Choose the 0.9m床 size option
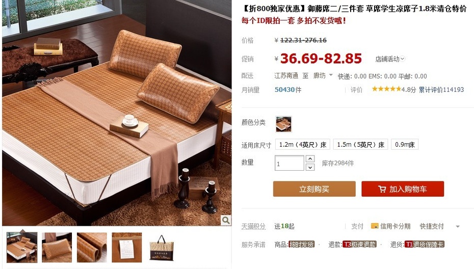The width and height of the screenshot is (474, 269). click(x=405, y=145)
